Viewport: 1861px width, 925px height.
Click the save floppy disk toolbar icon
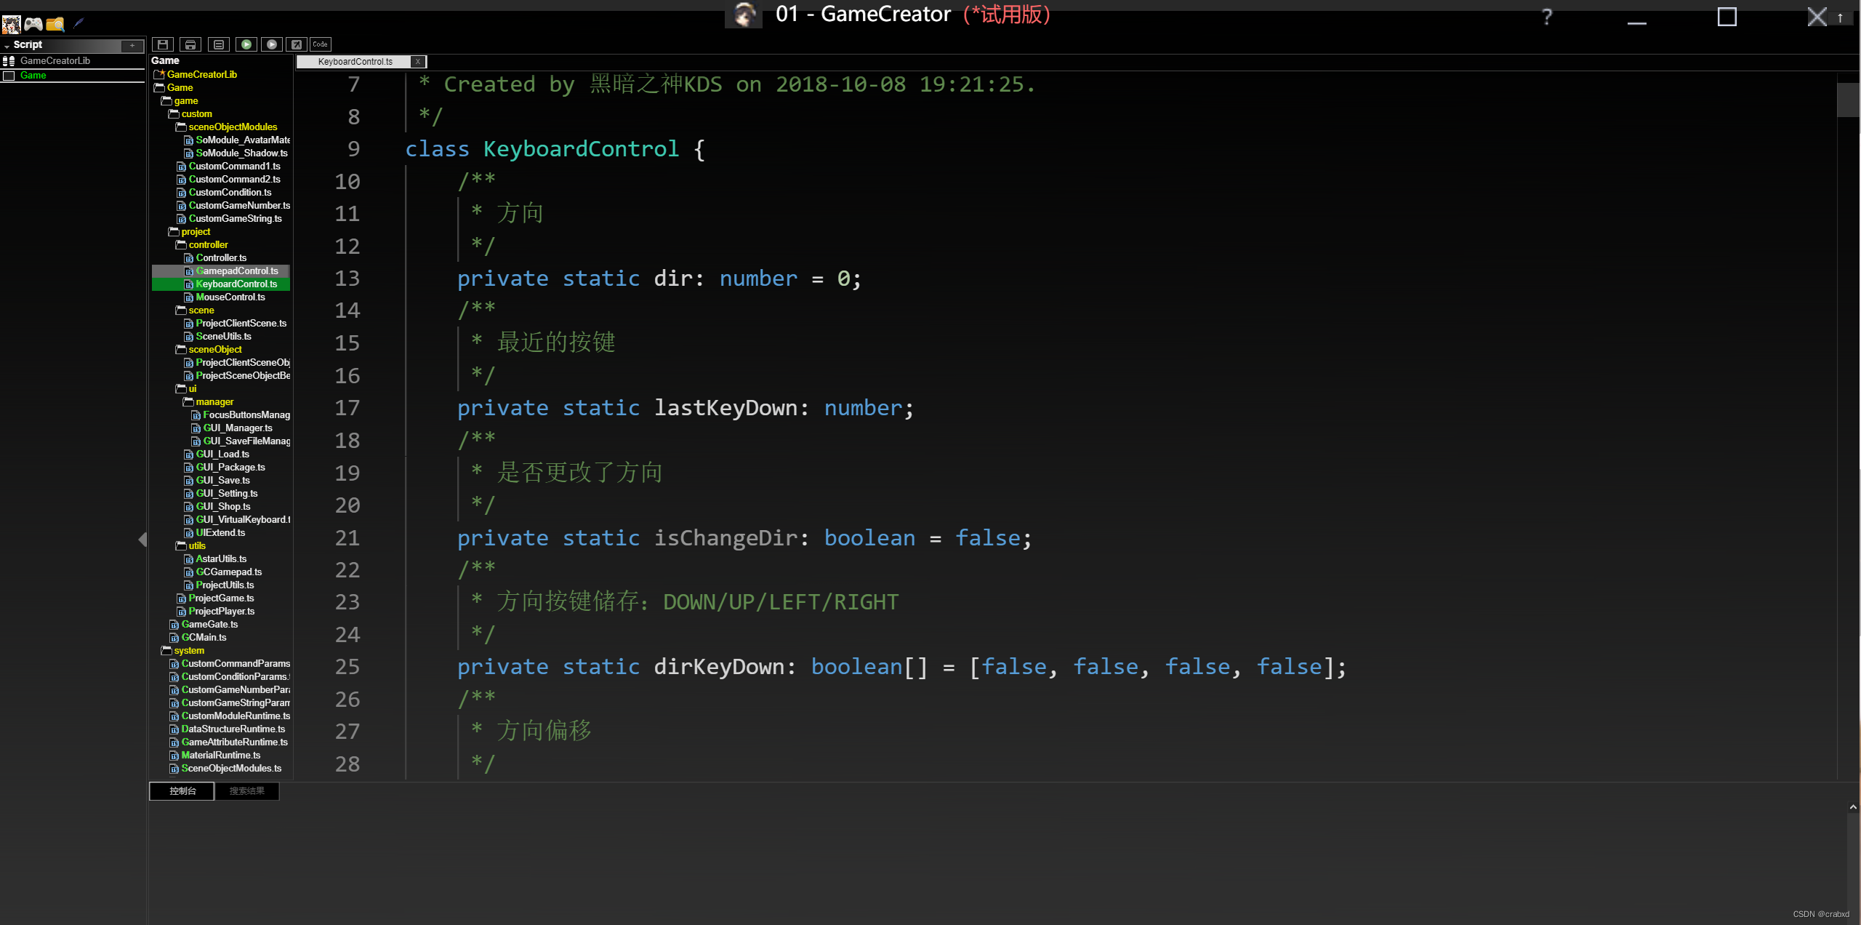(x=163, y=44)
